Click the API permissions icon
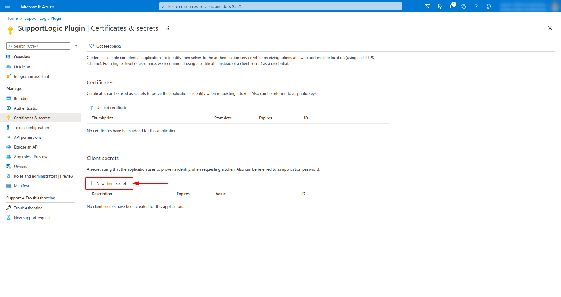Image resolution: width=561 pixels, height=297 pixels. (x=8, y=137)
